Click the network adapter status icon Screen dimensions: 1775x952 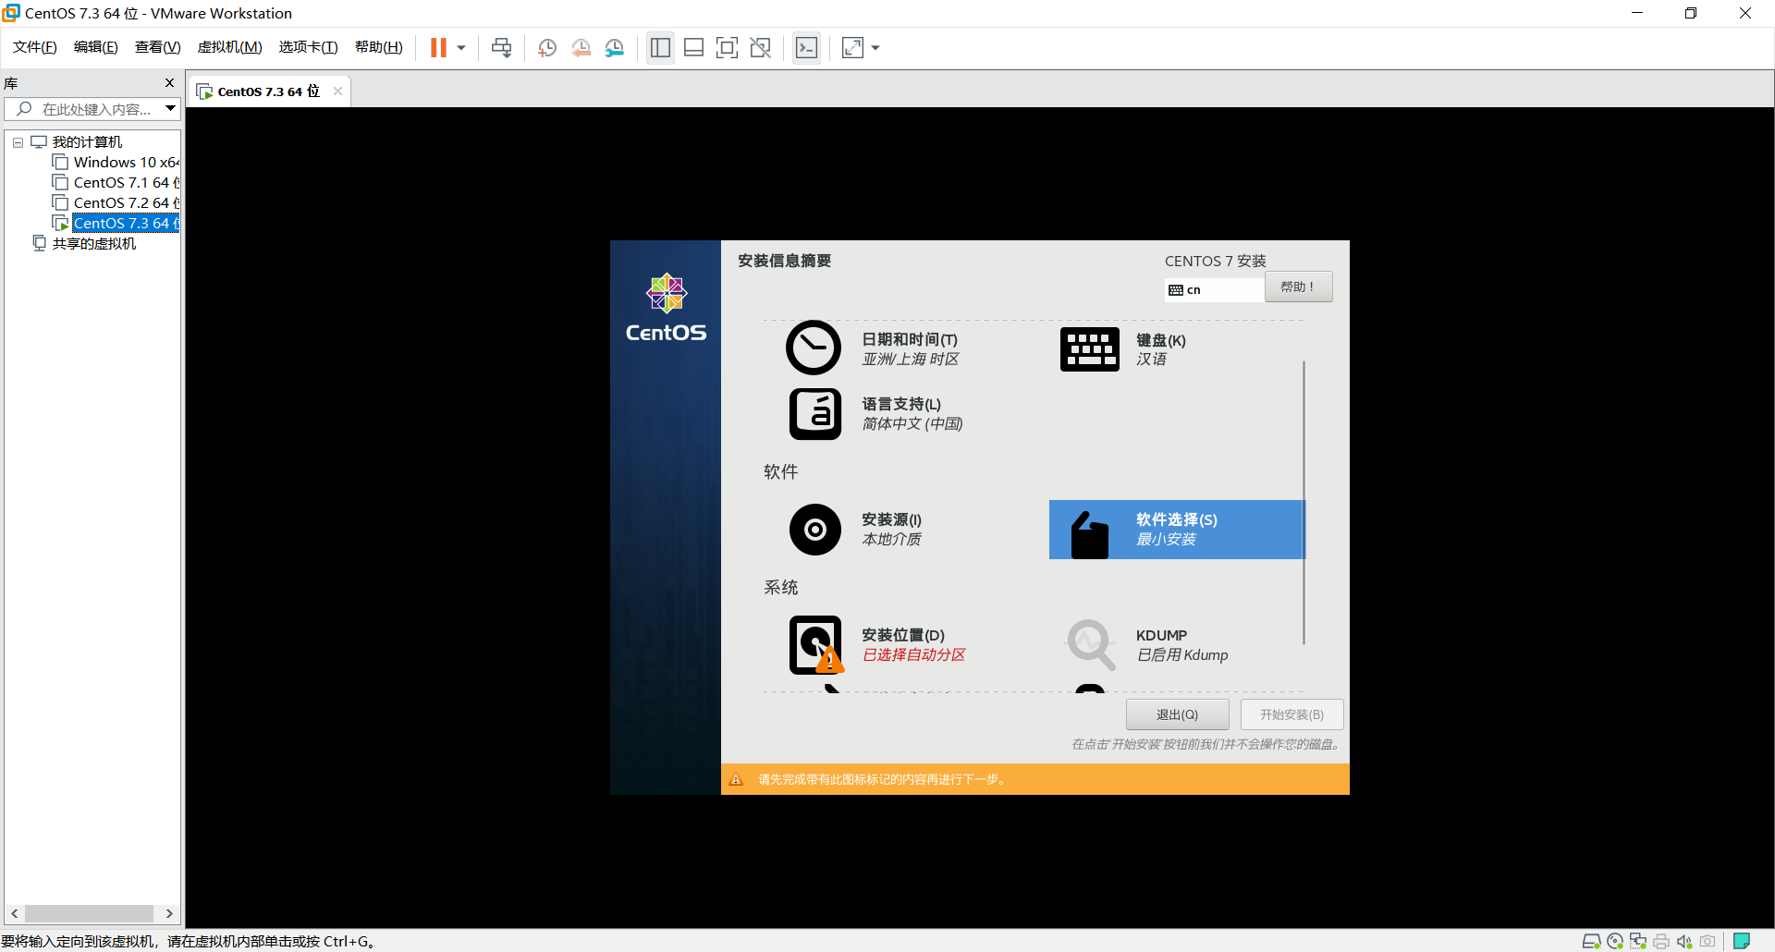(1638, 941)
